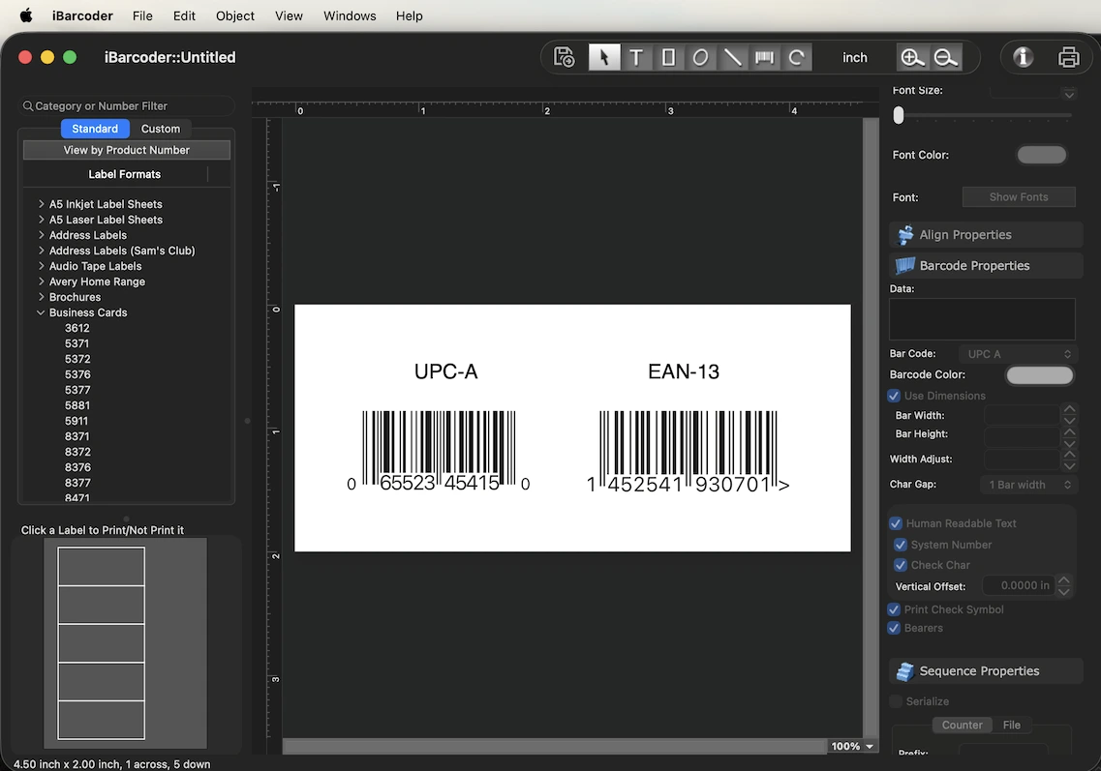This screenshot has width=1101, height=771.
Task: Select the Counter sequence tab
Action: tap(962, 725)
